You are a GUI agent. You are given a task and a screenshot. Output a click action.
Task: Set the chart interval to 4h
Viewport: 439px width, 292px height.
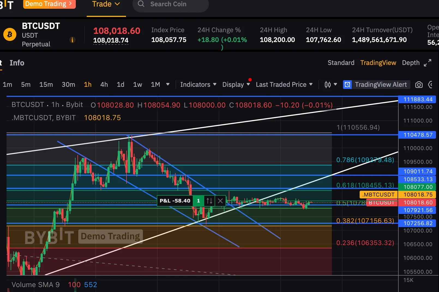pos(104,85)
